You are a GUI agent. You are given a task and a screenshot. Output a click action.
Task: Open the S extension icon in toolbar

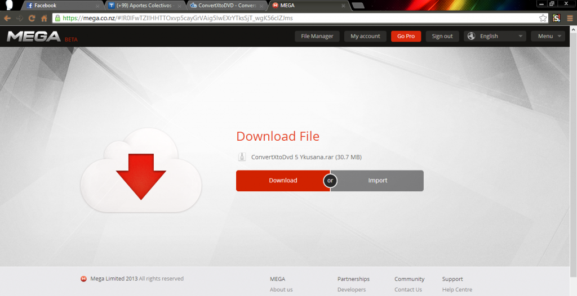556,18
